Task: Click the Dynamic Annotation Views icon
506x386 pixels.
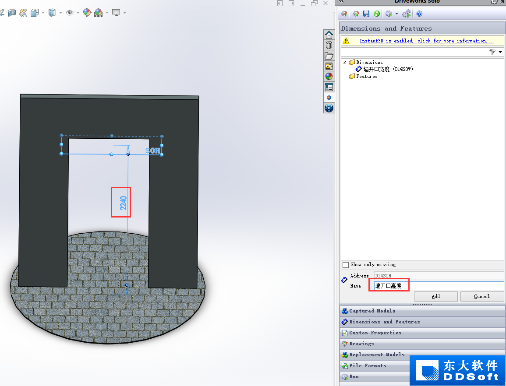Action: pos(23,13)
